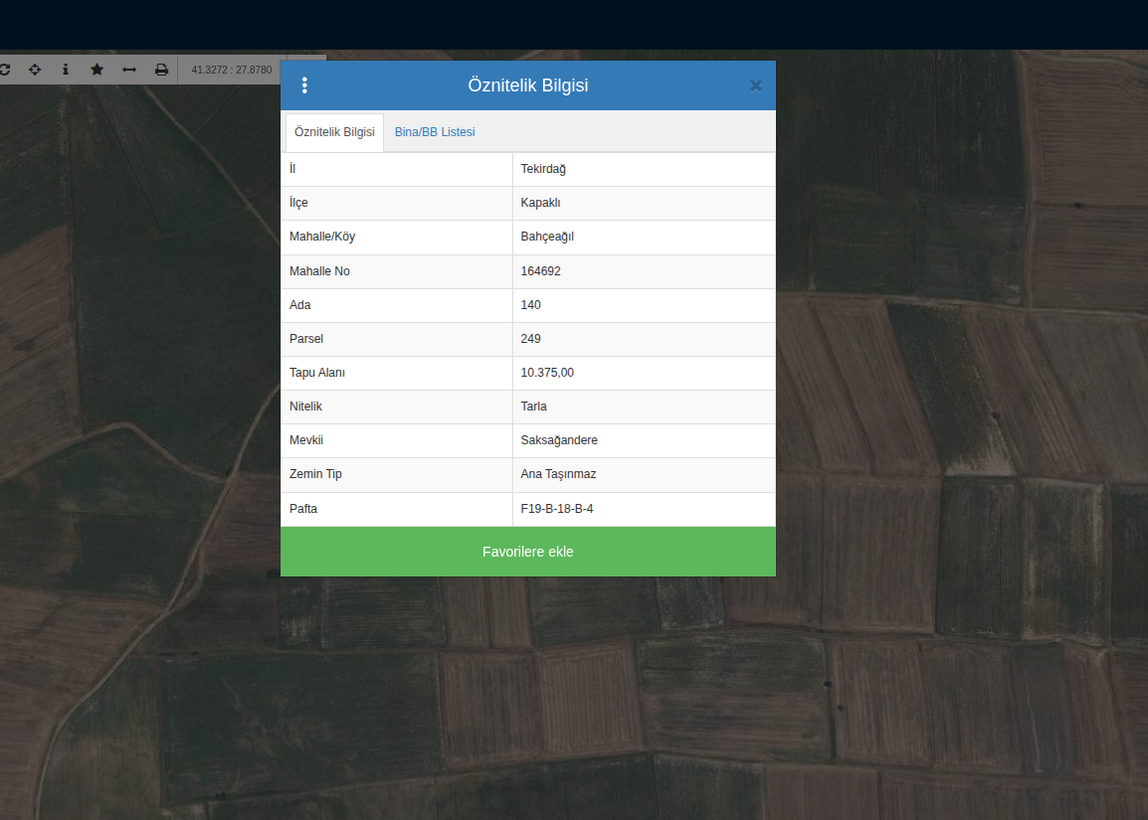Click the Parsel row label
Screen dimensions: 1148x820
coord(306,339)
